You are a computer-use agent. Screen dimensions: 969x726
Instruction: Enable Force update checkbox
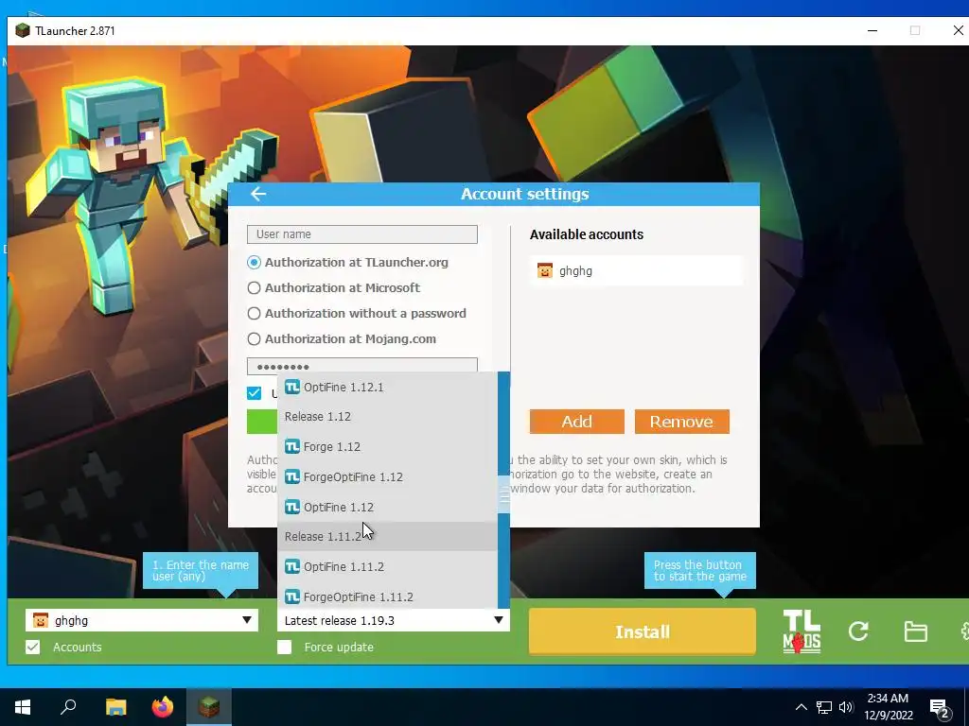point(284,647)
